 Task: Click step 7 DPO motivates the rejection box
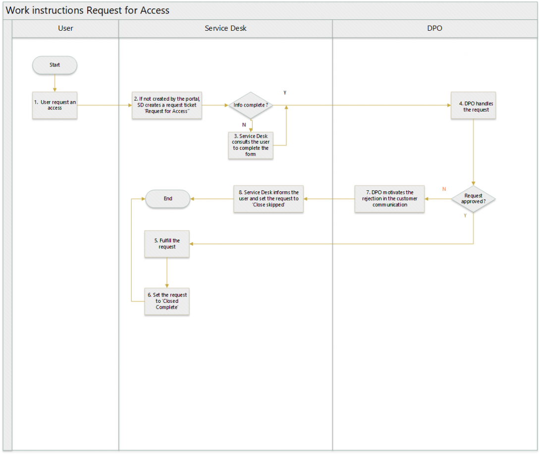[x=389, y=199]
